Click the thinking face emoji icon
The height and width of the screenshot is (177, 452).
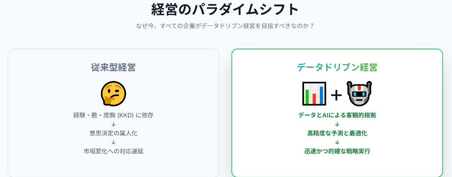click(x=113, y=93)
